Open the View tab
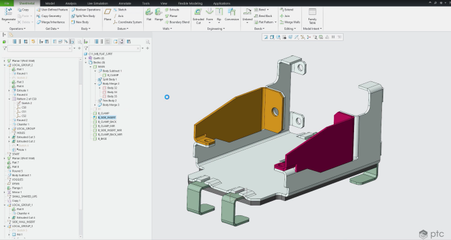This screenshot has width=451, height=240. (163, 3)
